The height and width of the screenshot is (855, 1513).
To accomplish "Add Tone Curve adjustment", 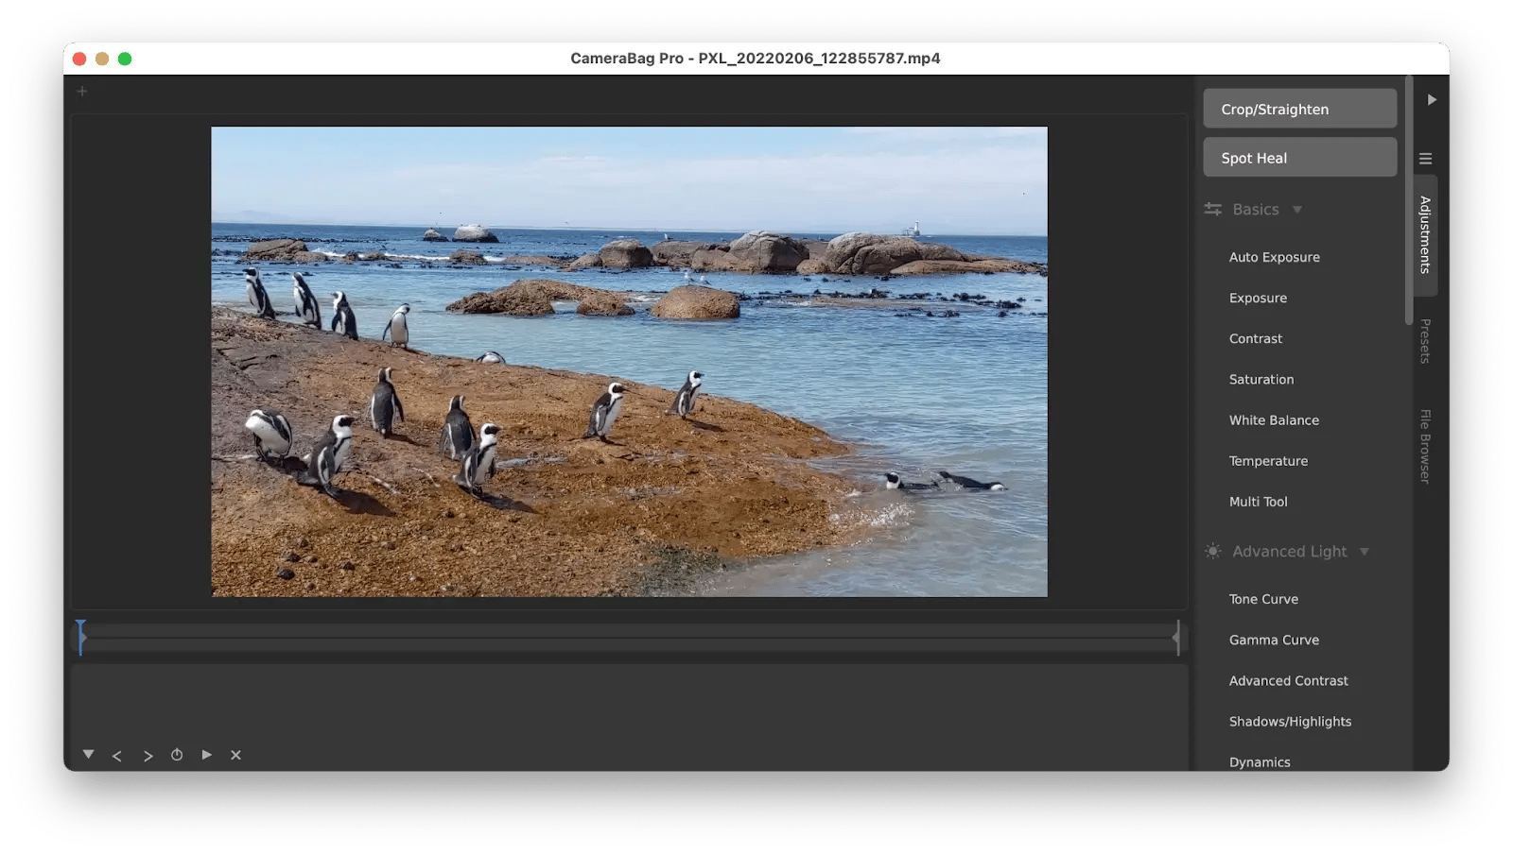I will 1263,599.
